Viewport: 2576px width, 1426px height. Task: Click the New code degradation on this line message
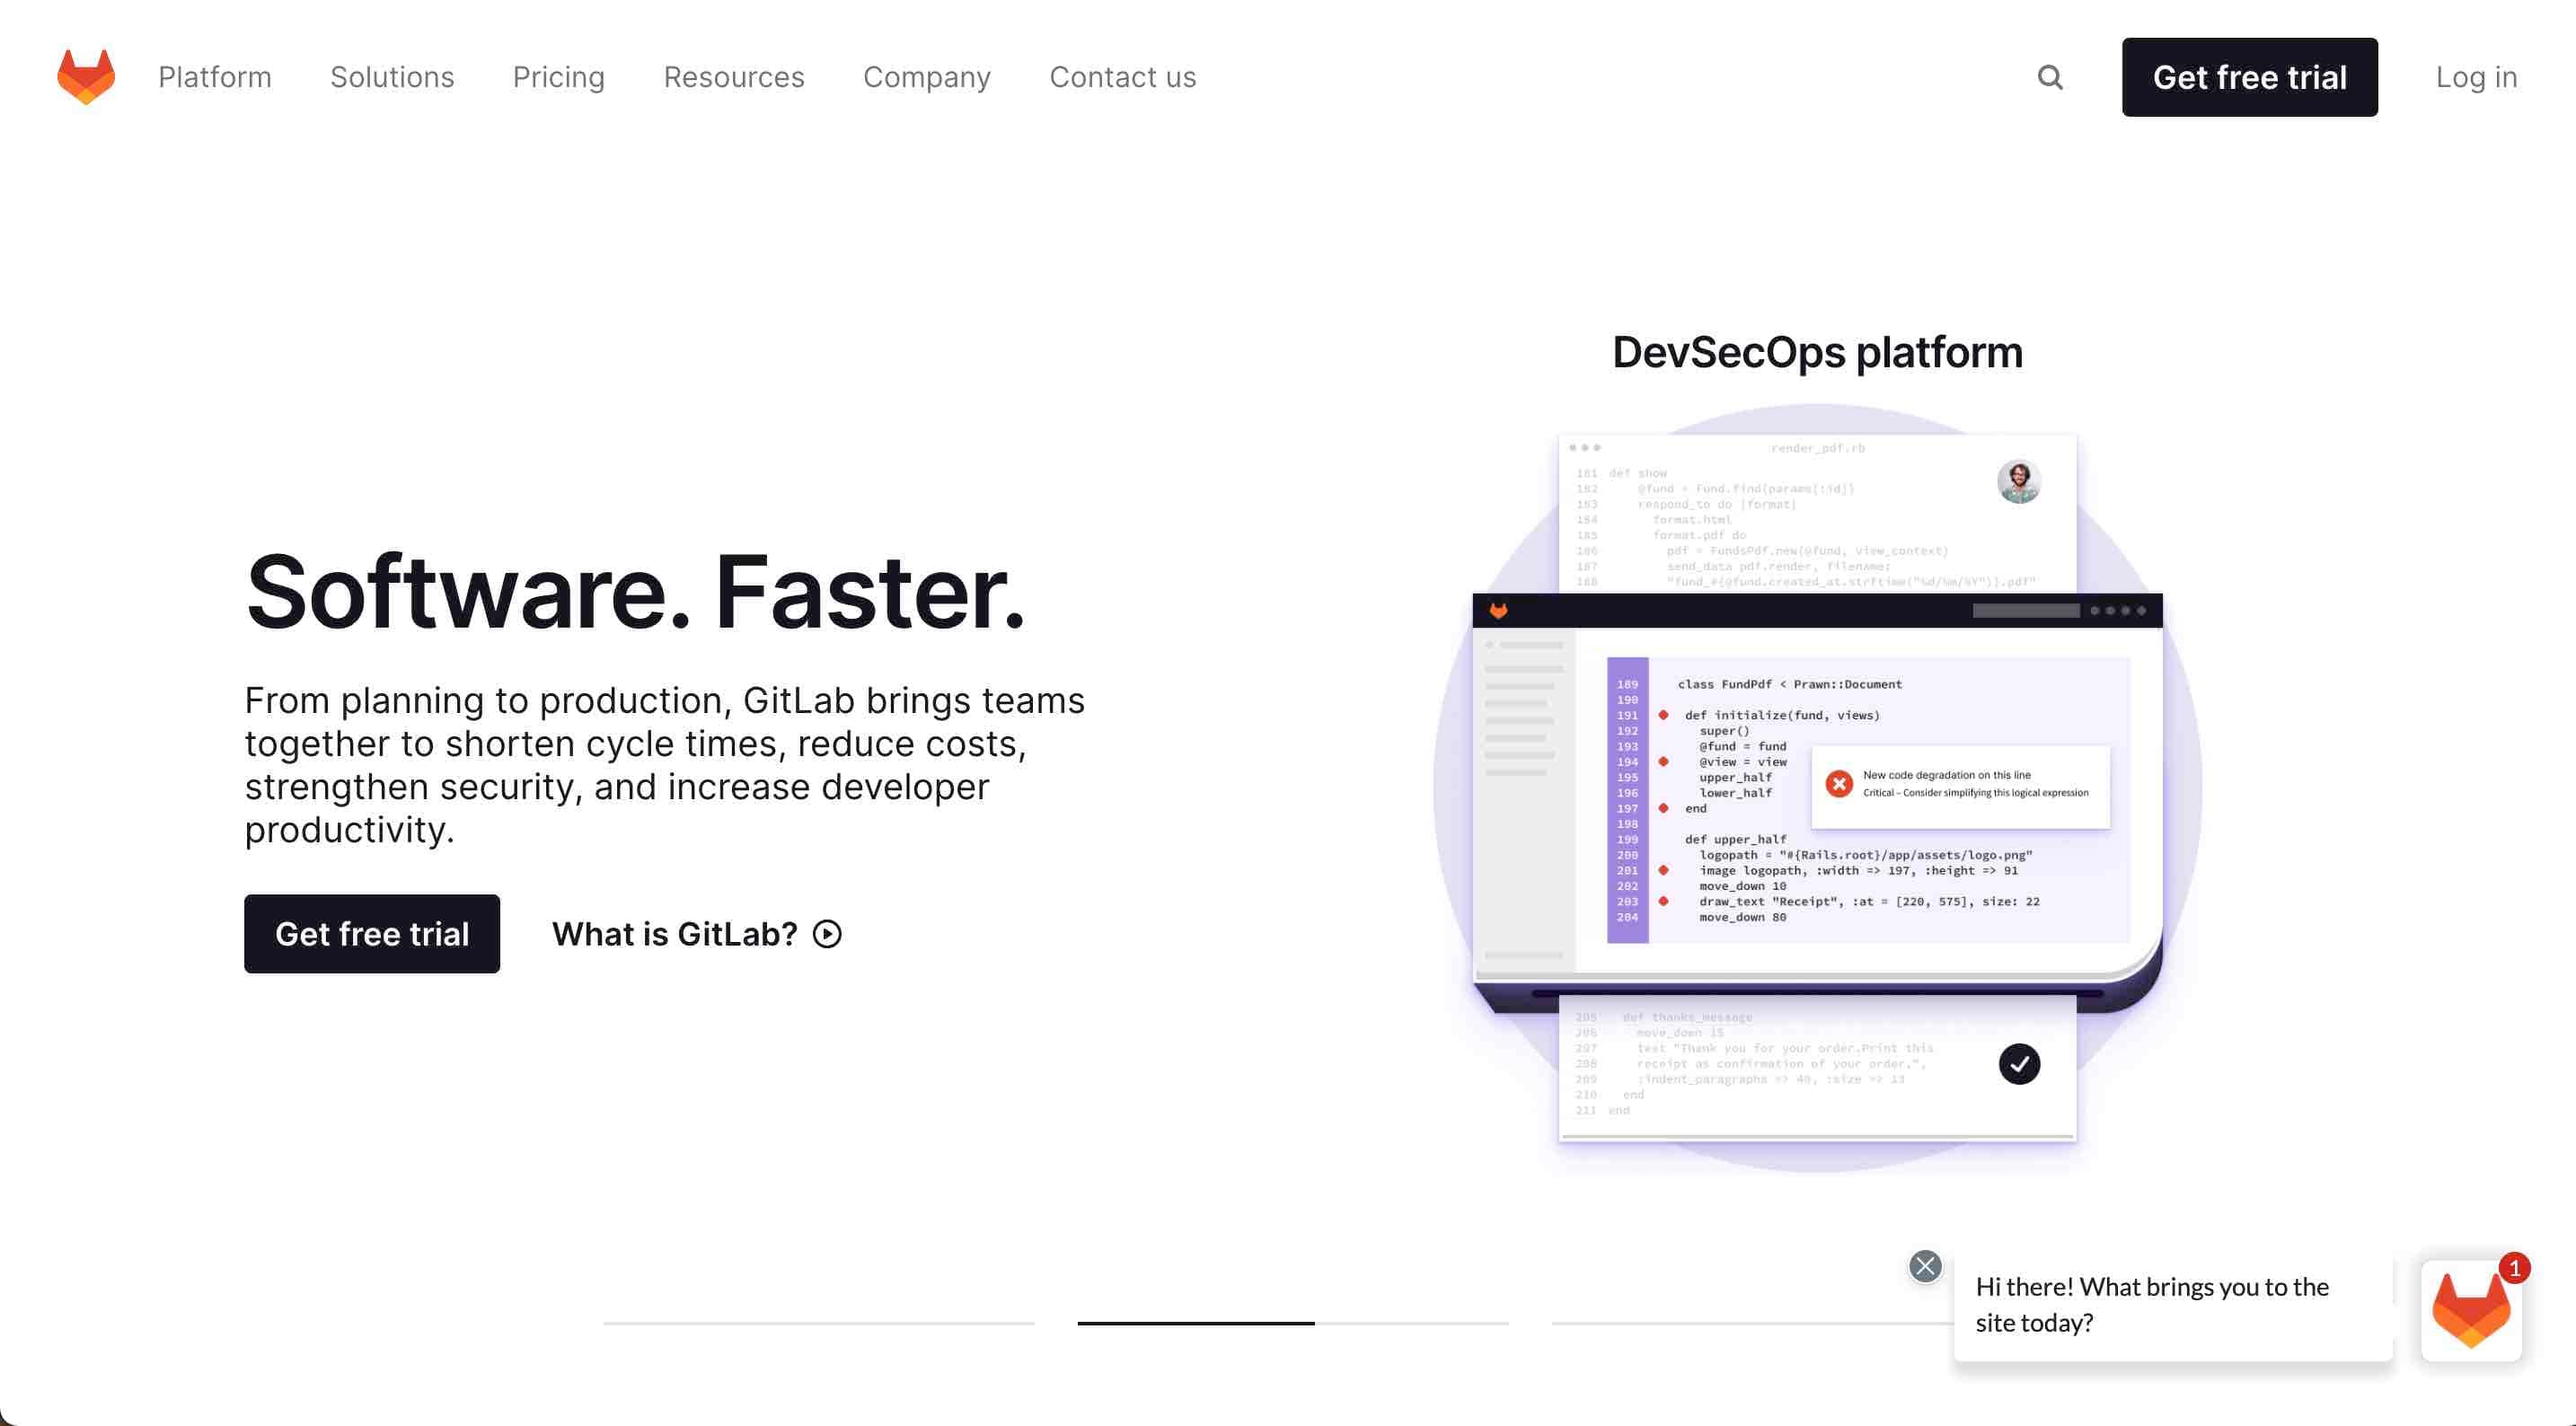(1946, 775)
